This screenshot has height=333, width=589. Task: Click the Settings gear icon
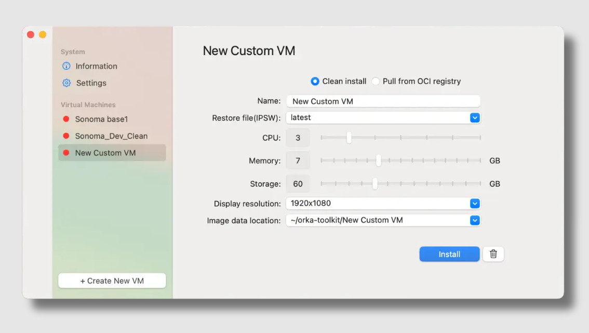coord(66,83)
